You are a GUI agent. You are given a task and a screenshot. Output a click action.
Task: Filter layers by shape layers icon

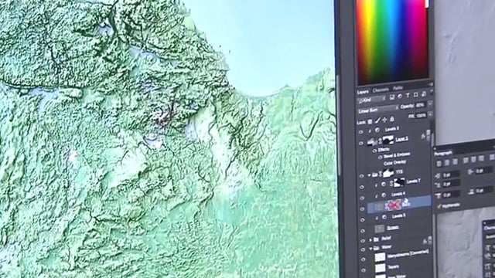click(x=416, y=94)
